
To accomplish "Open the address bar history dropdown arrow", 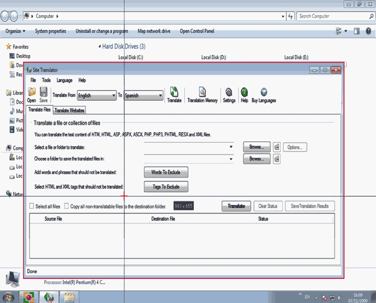I will (x=283, y=16).
